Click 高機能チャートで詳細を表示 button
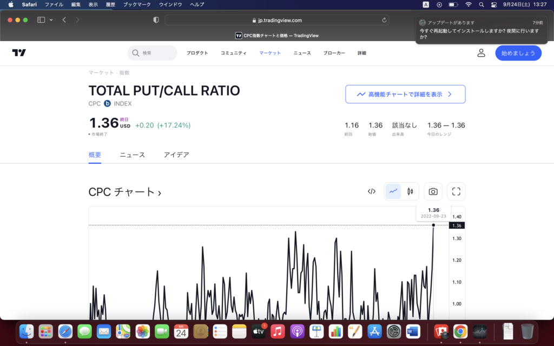The height and width of the screenshot is (346, 554). pos(405,94)
